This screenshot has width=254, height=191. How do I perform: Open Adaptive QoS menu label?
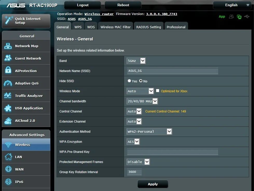[x=27, y=83]
